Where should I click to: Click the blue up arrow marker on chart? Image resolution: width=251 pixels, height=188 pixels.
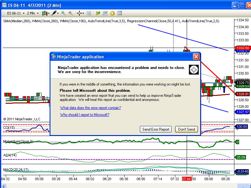pyautogui.click(x=224, y=90)
